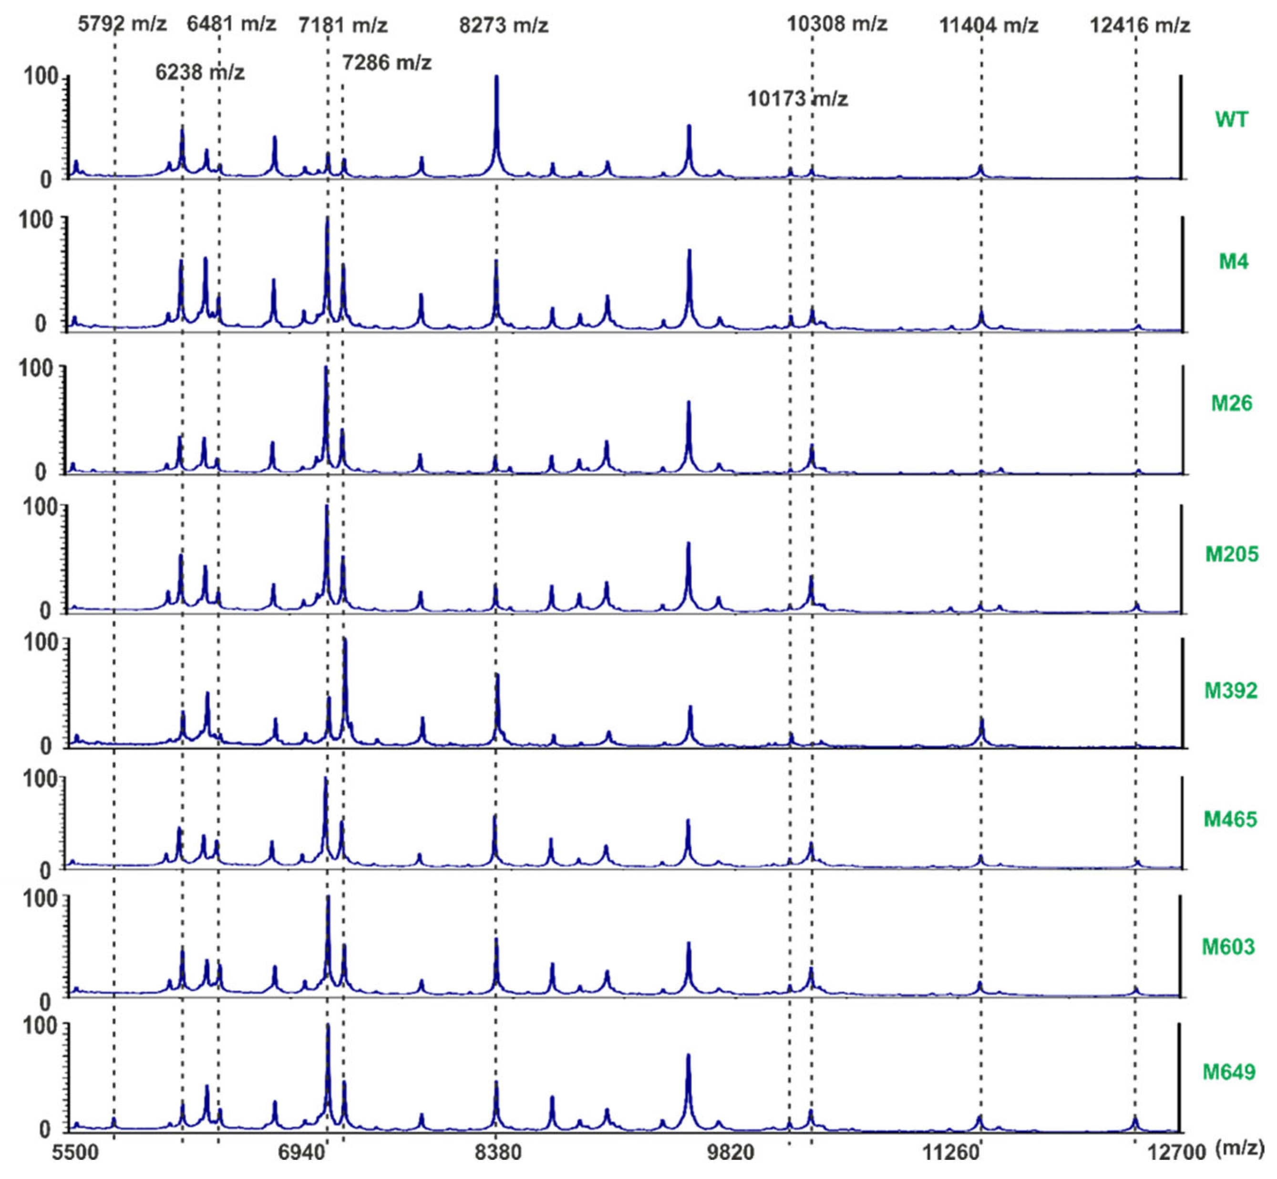Select the M26 sample label

[x=1232, y=402]
